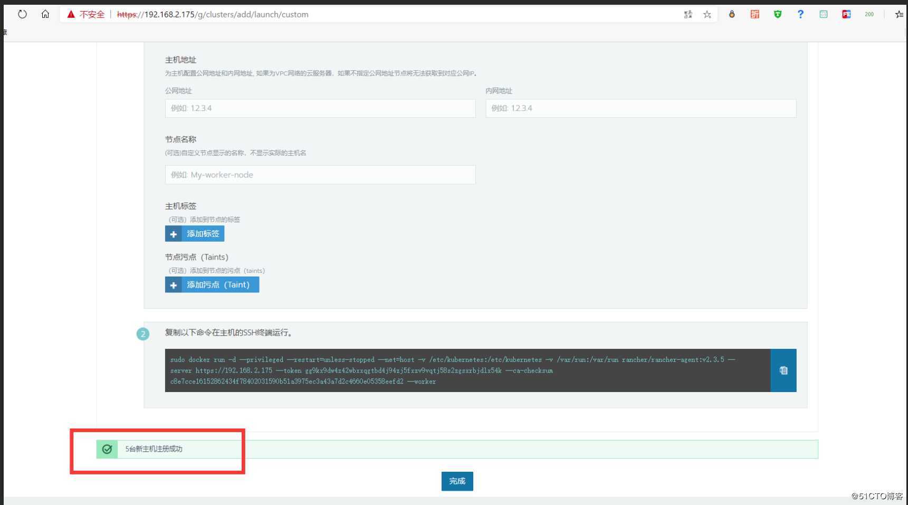Open the 'not secure' warning triangle in address bar

71,14
